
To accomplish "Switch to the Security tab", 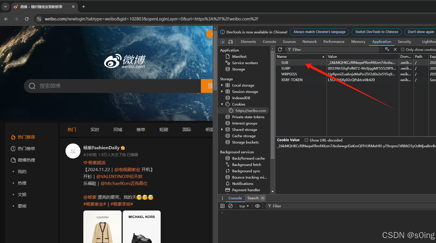I will [x=404, y=42].
